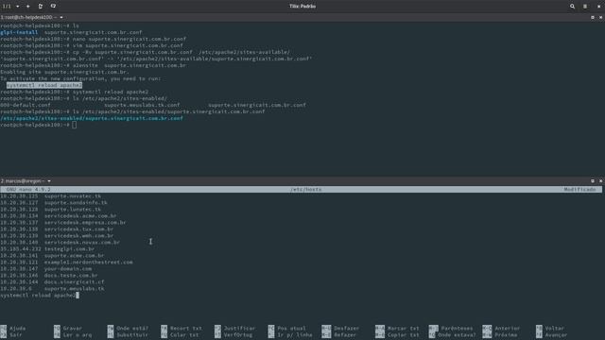Close the root@ch-helpdesk100 terminal pane

click(601, 17)
